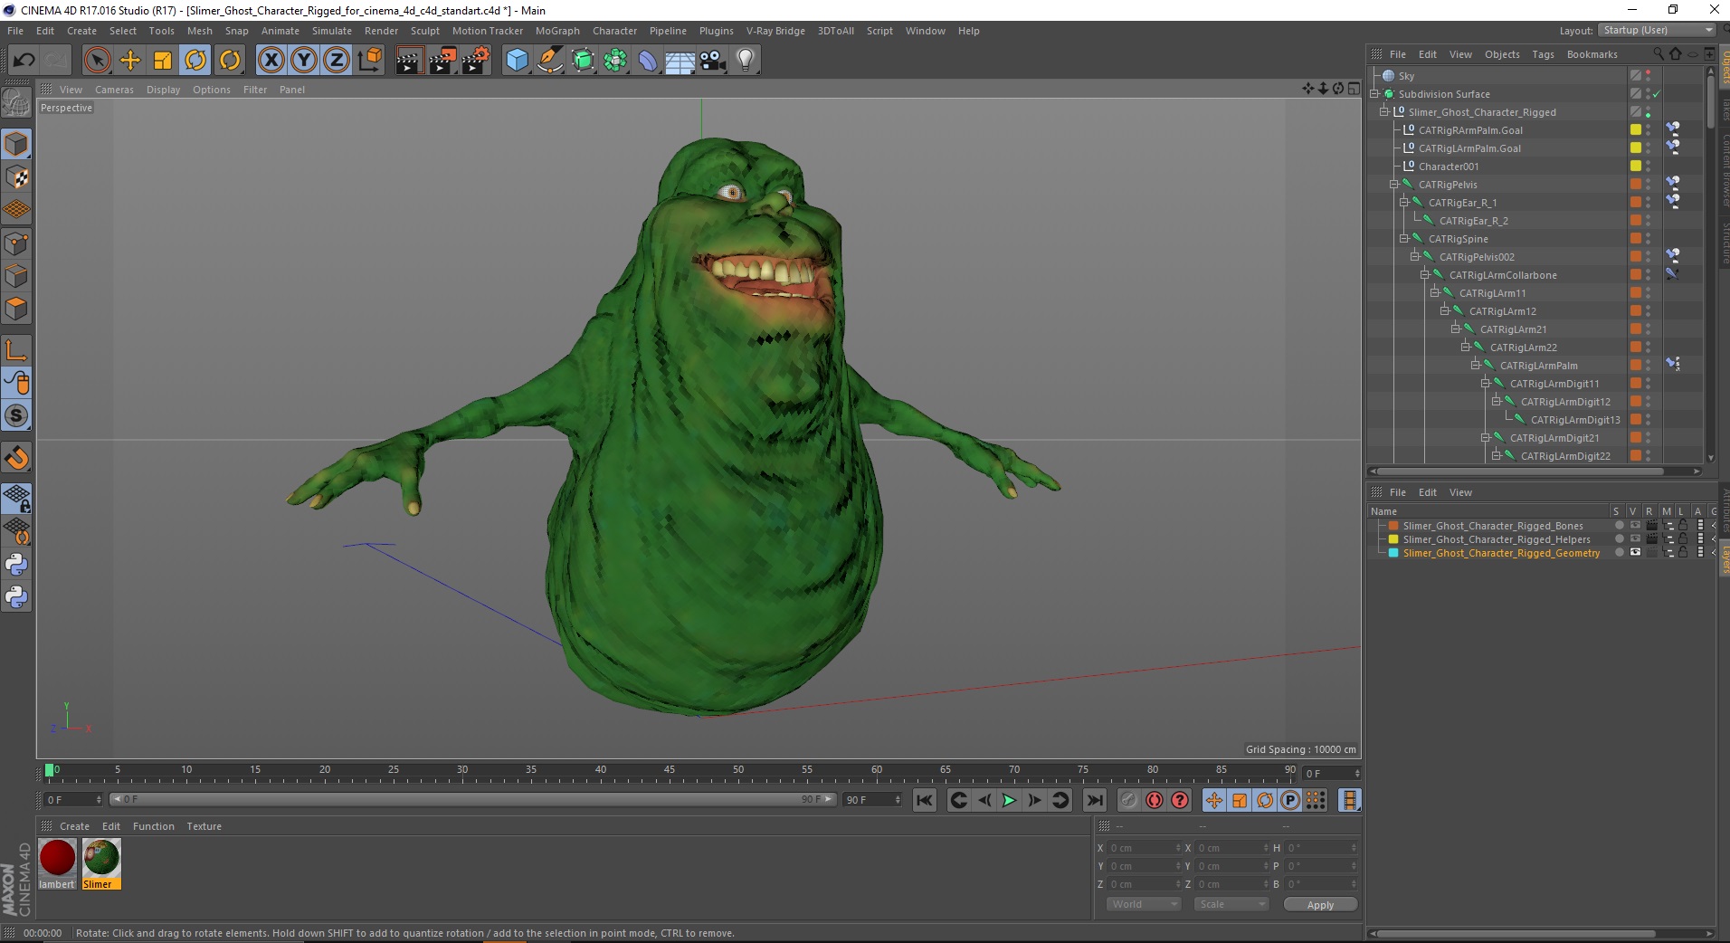Switch to Points mode
This screenshot has height=943, width=1730.
point(16,243)
